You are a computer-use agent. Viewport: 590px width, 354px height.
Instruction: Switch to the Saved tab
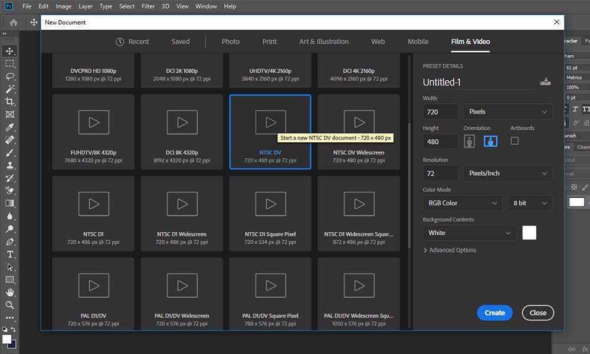[181, 42]
